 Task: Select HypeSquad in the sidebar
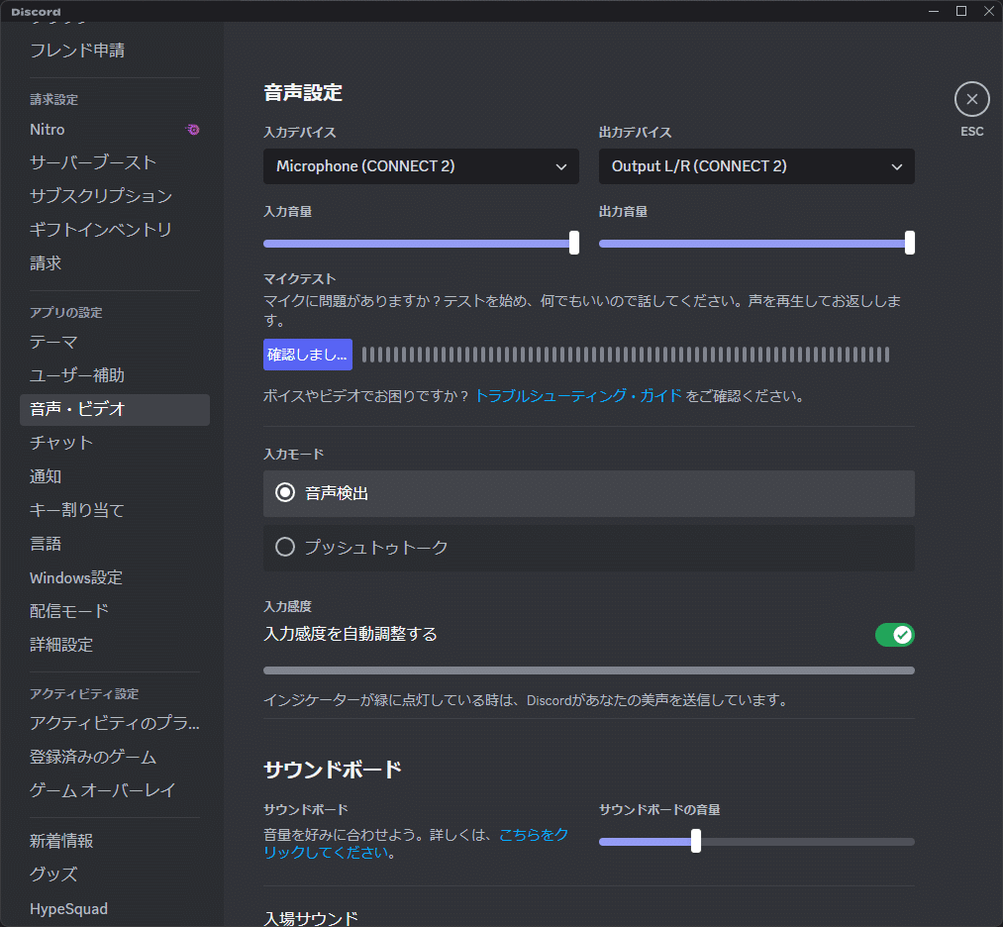click(x=68, y=908)
